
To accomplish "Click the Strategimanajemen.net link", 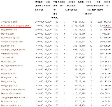I will [13, 89].
